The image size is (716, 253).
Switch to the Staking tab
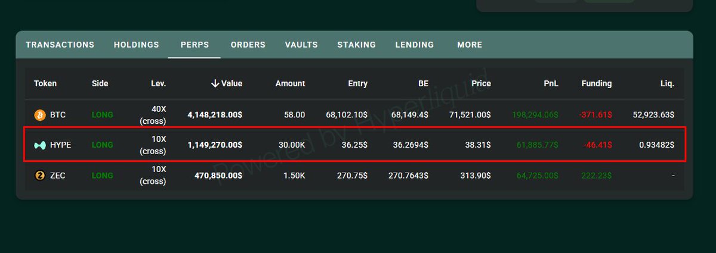356,45
